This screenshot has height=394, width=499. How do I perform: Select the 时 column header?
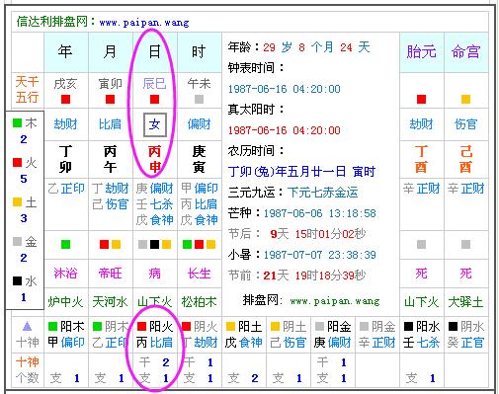[199, 51]
